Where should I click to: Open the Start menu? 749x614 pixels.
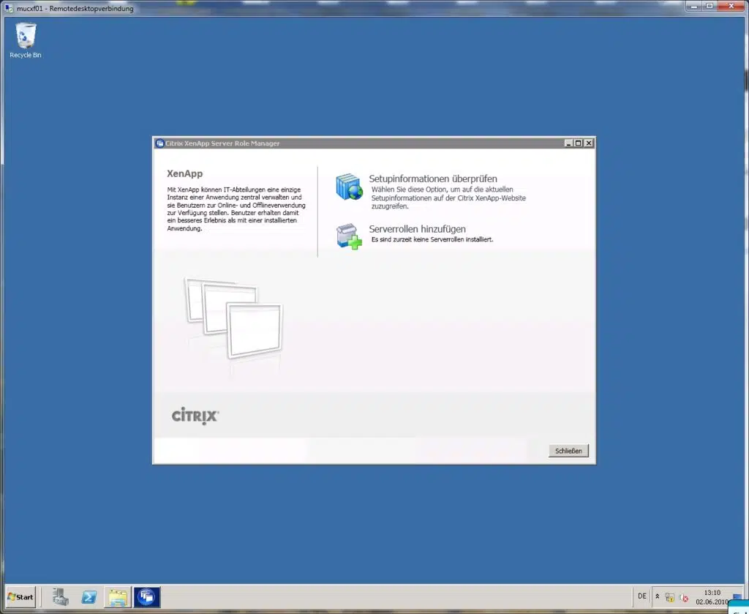[20, 596]
